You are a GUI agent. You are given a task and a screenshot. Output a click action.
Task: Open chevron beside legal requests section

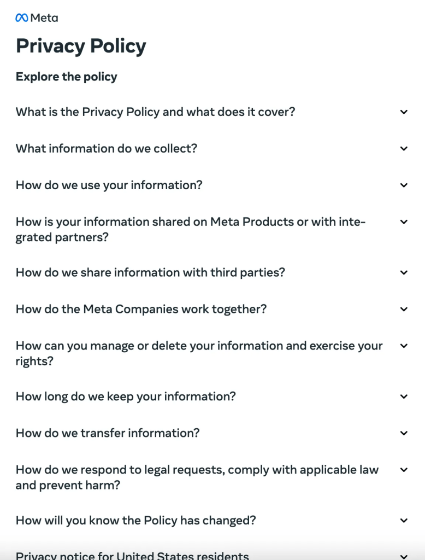pyautogui.click(x=404, y=470)
